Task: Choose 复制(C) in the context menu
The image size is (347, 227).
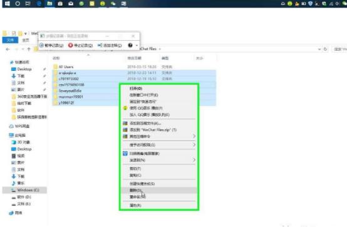Action: coord(159,175)
